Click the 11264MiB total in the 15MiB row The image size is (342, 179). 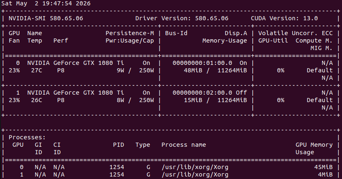tap(232, 100)
